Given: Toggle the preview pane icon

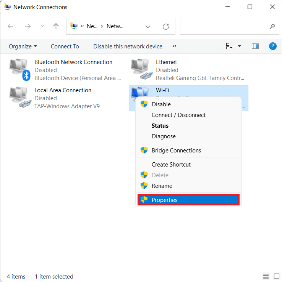Looking at the screenshot, I should point(255,46).
